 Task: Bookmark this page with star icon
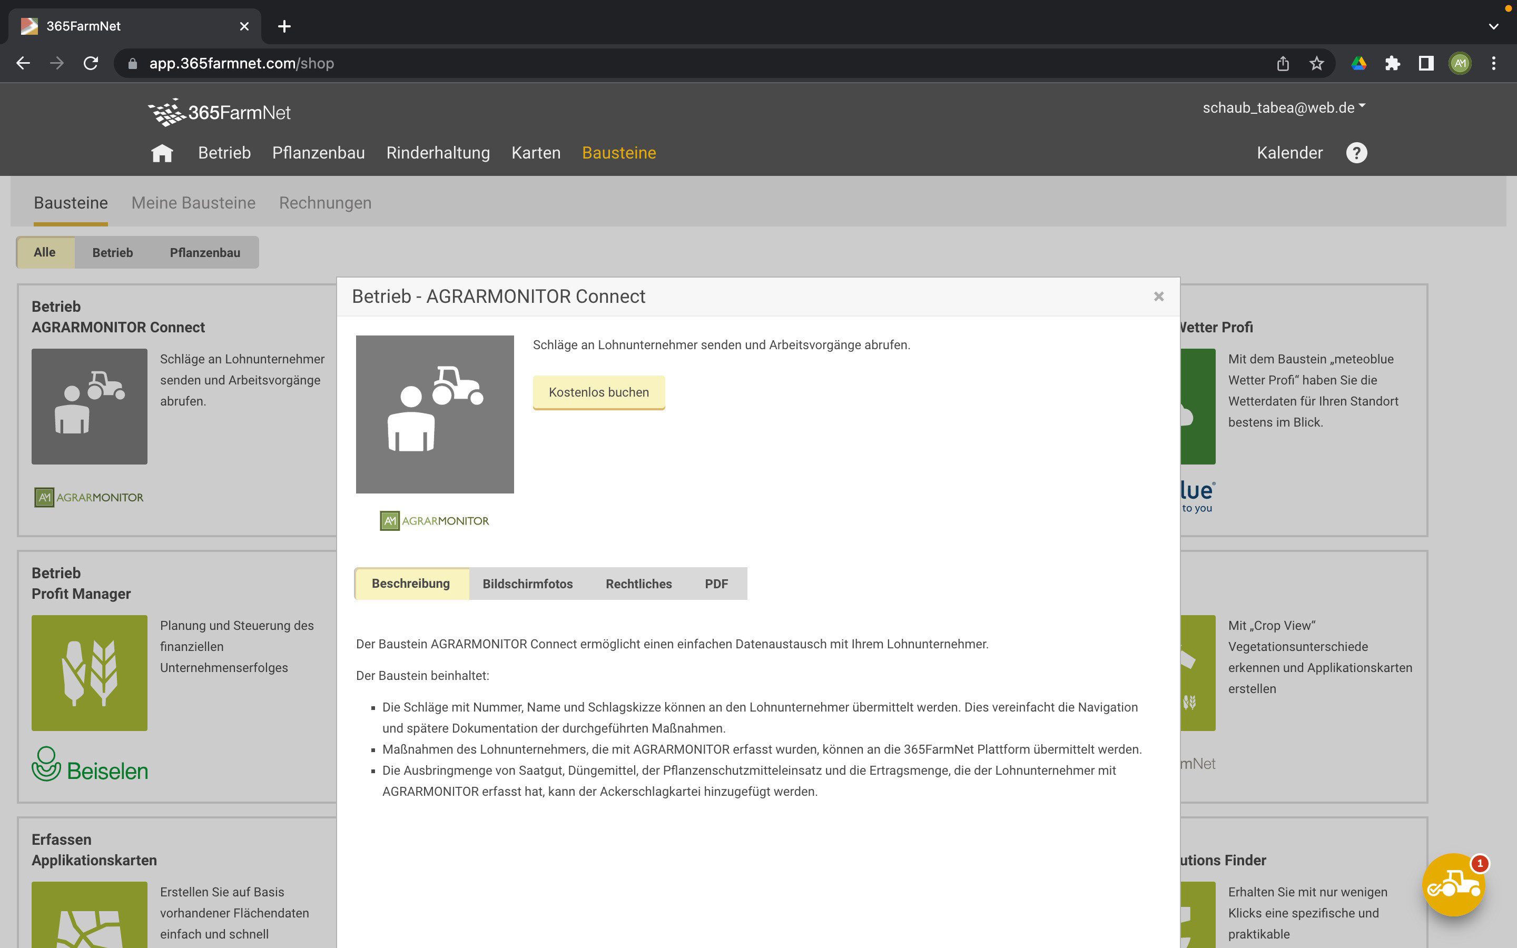click(1316, 63)
